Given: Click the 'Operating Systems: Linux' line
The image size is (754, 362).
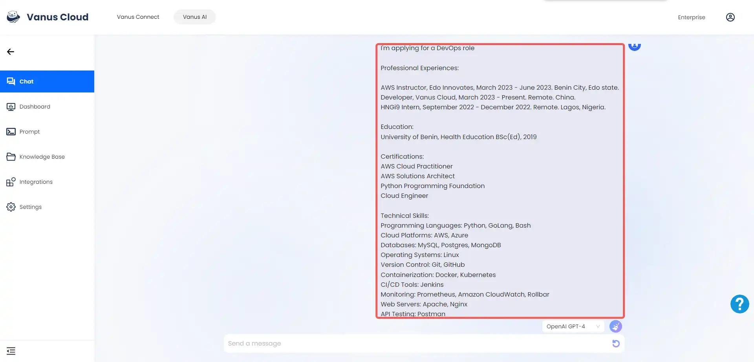Looking at the screenshot, I should pos(419,255).
